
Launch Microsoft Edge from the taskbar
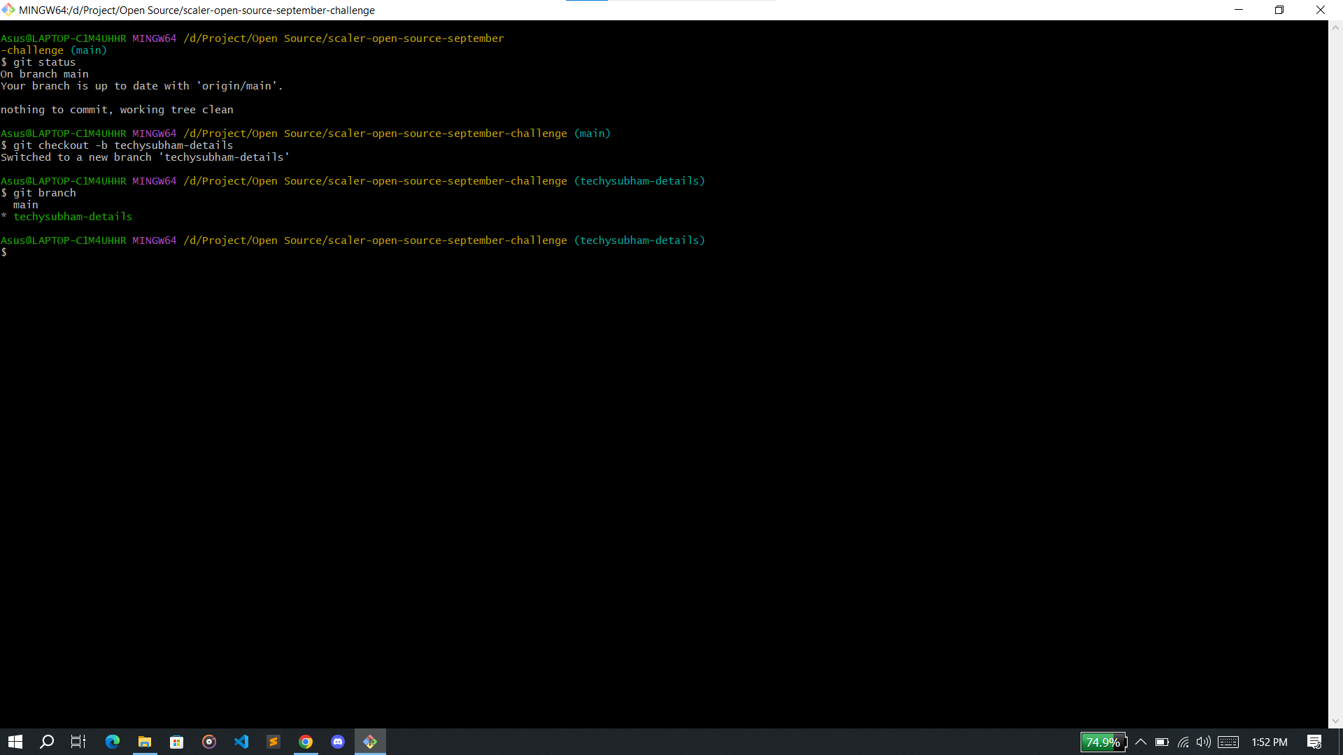[112, 742]
